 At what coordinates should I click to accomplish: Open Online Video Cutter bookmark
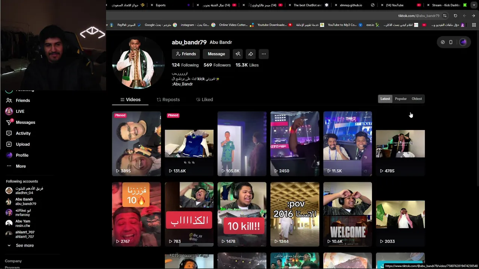(236, 25)
